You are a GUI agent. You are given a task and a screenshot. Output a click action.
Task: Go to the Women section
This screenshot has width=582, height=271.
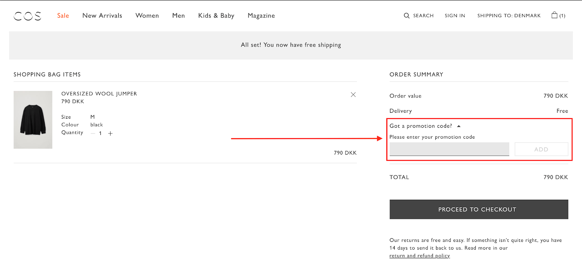(147, 16)
